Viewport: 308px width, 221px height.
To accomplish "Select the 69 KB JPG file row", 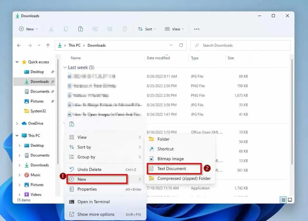I will coord(158,76).
